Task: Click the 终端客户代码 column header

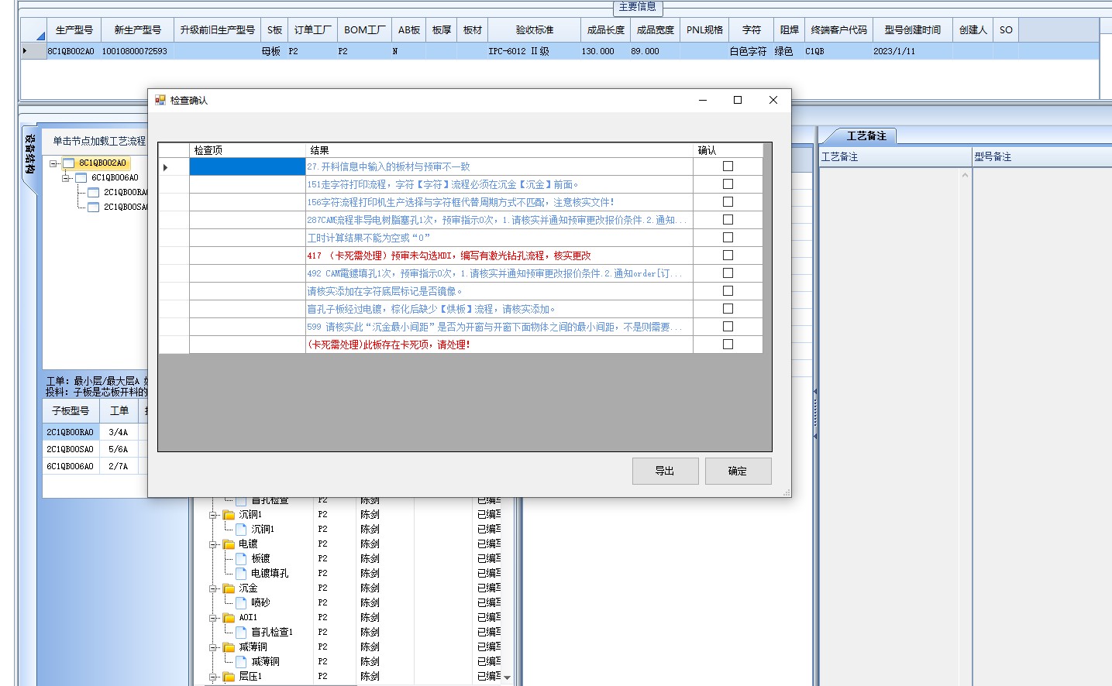Action: [x=839, y=30]
